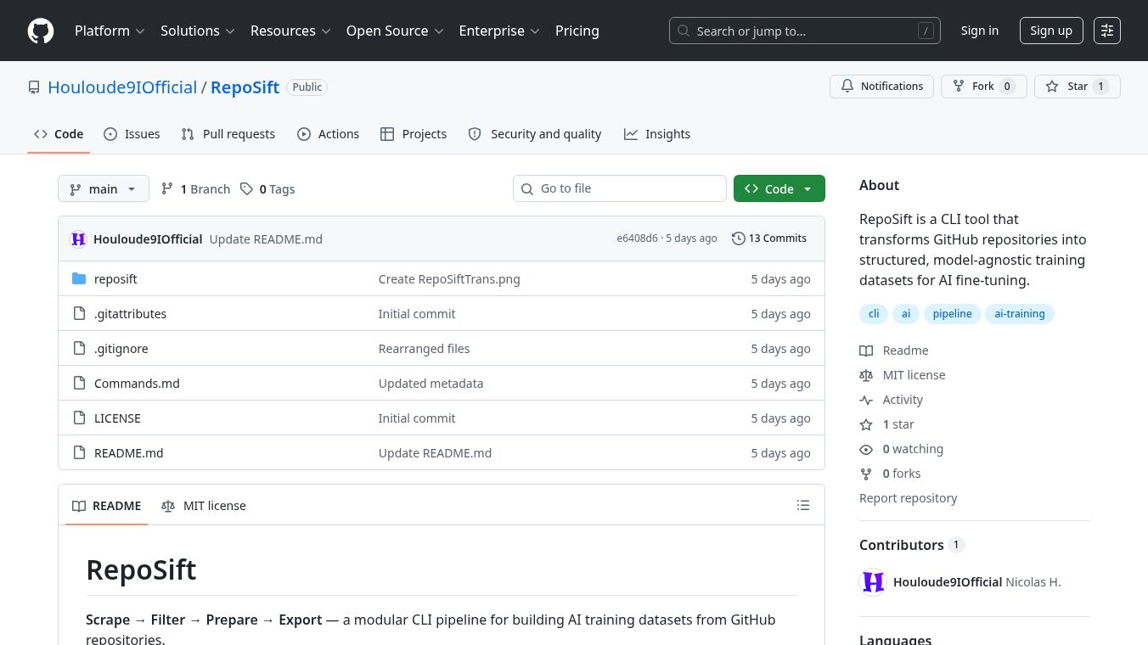Click the Sign up button

click(1051, 31)
